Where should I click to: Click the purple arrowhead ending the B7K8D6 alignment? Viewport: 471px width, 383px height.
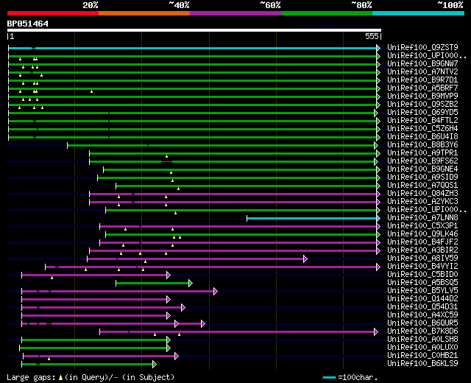(x=376, y=332)
